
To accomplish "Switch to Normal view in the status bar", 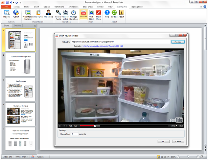I will 158,157.
